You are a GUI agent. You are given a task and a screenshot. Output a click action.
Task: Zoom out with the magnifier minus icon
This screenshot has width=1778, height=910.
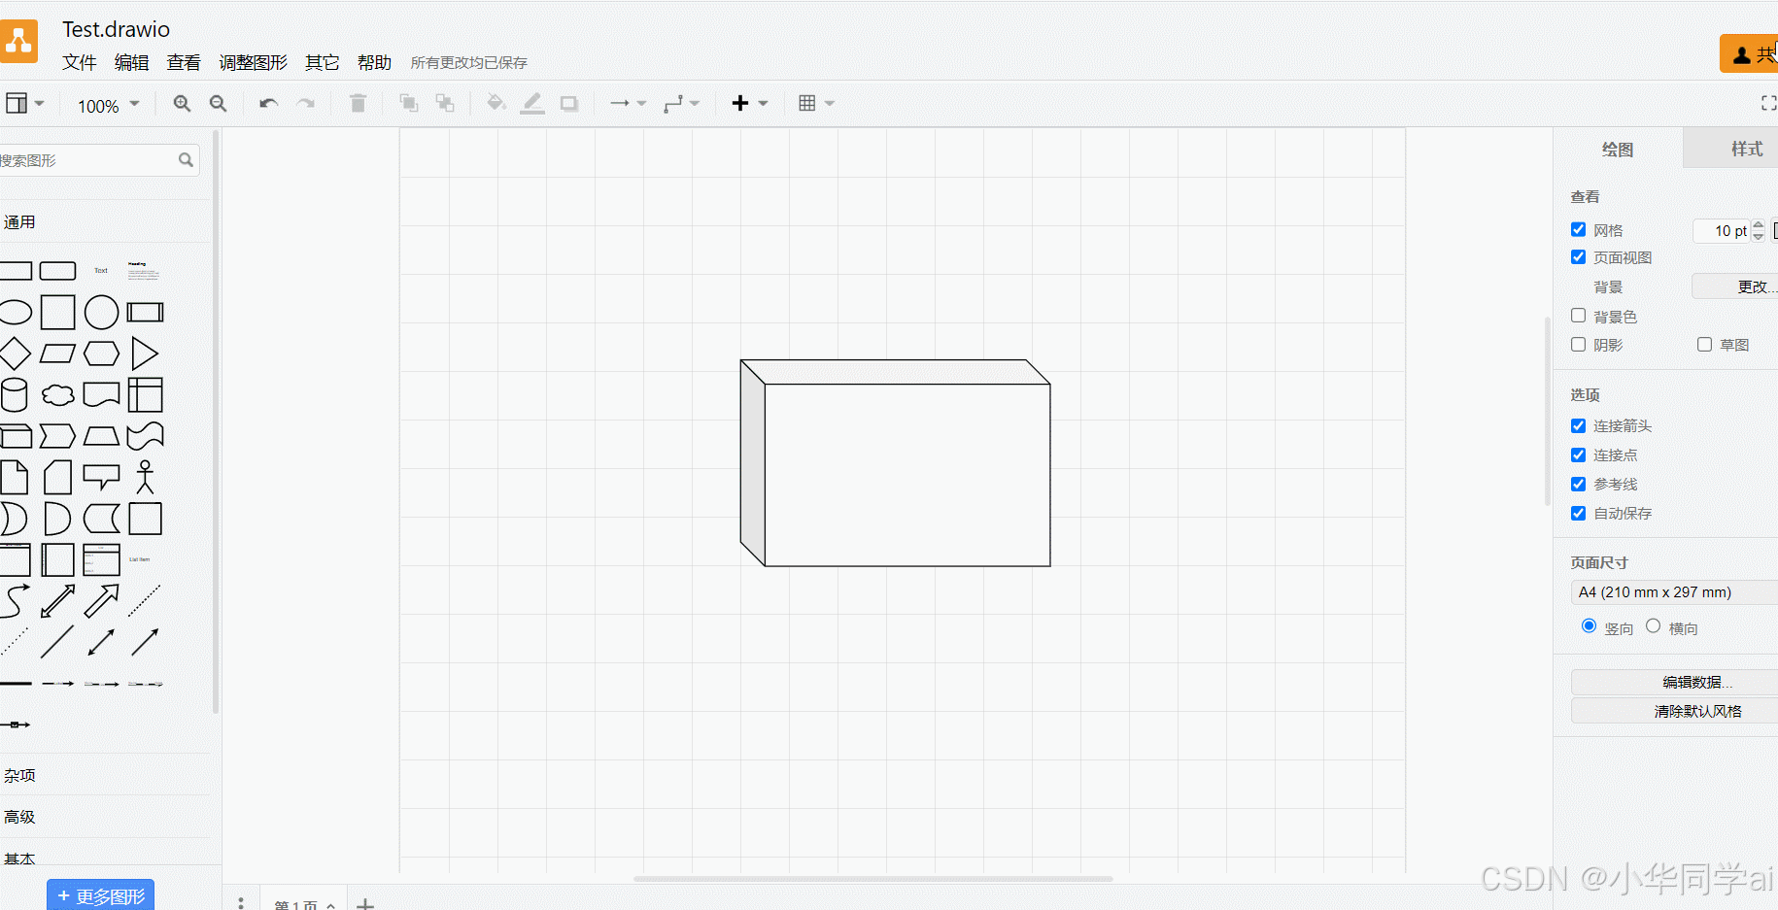219,103
